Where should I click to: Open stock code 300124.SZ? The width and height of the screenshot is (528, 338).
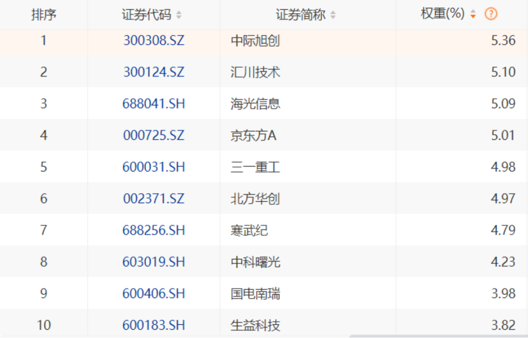pyautogui.click(x=154, y=72)
